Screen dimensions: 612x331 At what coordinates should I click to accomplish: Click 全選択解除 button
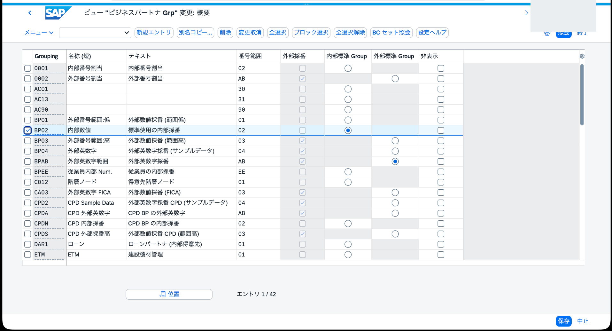[350, 33]
